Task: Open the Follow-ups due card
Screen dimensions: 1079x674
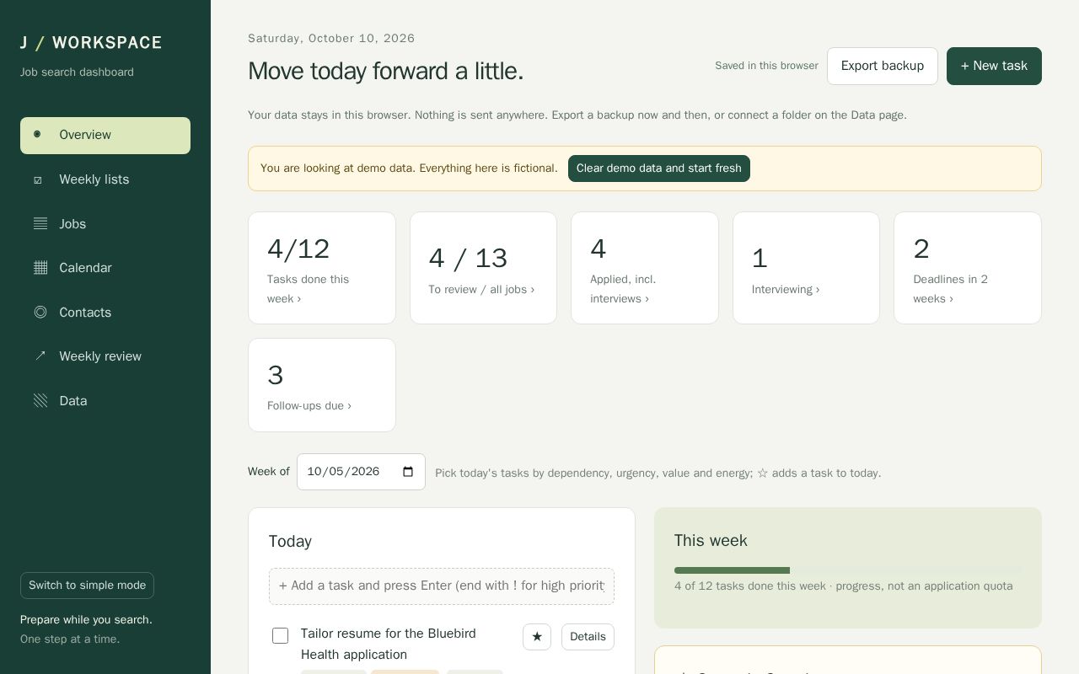Action: [x=322, y=385]
